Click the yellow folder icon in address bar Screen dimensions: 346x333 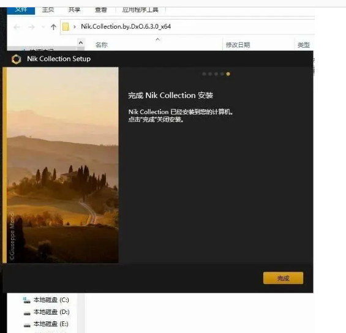pos(66,27)
